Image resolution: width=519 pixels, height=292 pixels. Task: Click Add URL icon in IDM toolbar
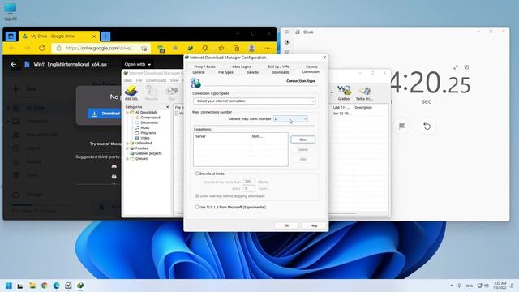coord(131,92)
